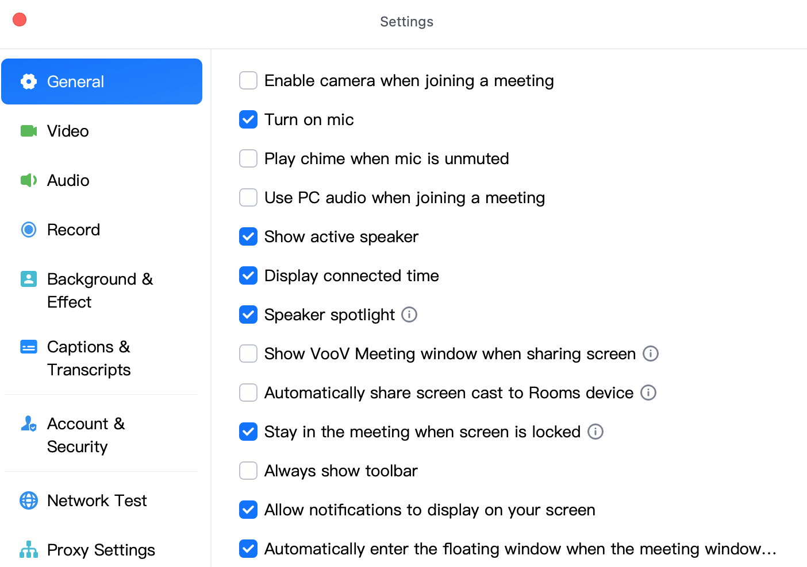The width and height of the screenshot is (807, 567).
Task: Click the Audio speaker icon
Action: pos(28,180)
